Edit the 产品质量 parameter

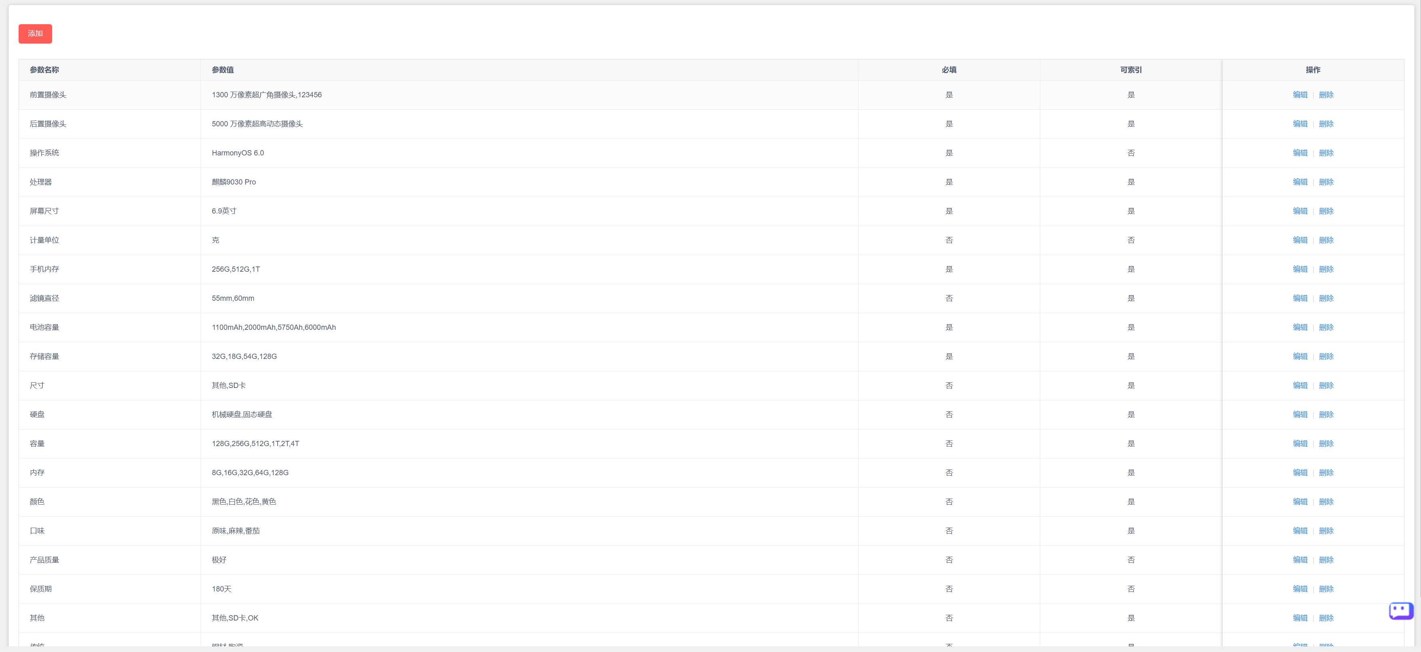(x=1300, y=560)
